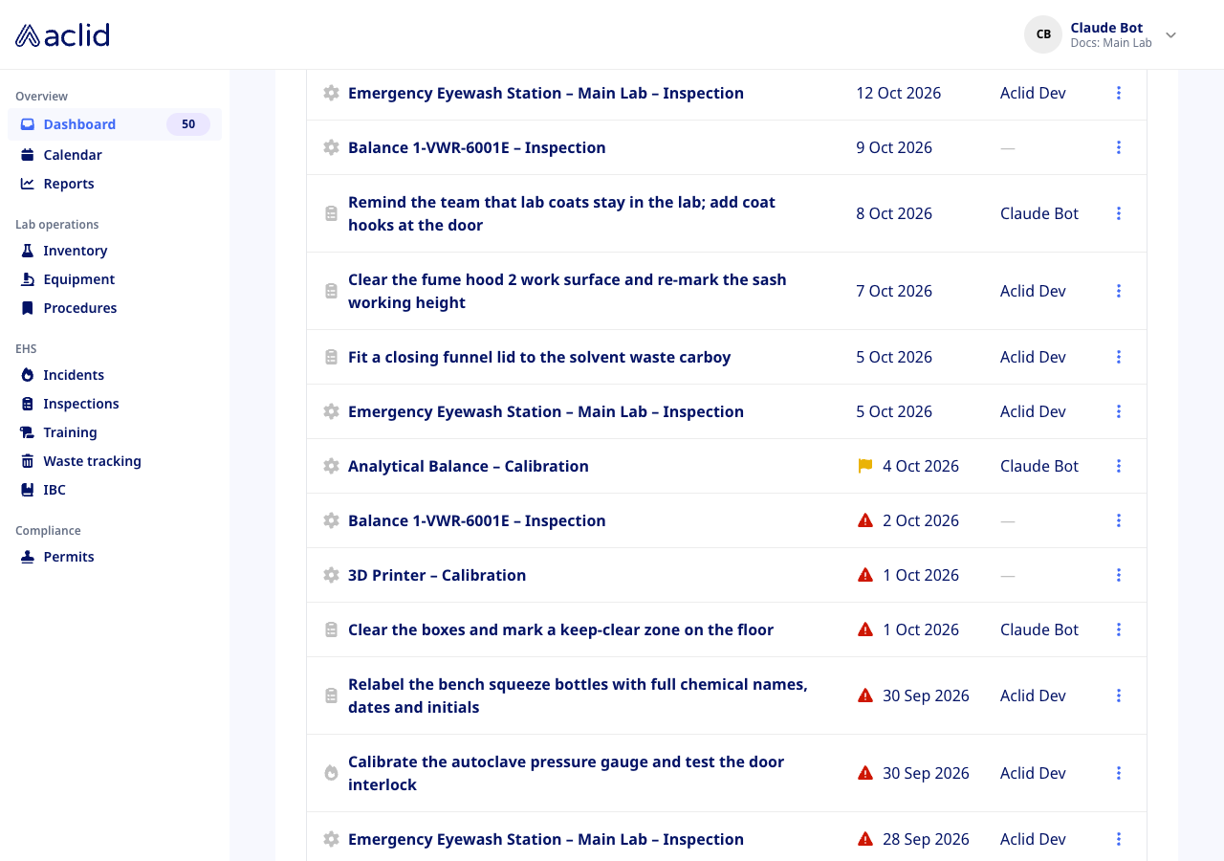
Task: Open Calendar in the sidebar
Action: [73, 155]
